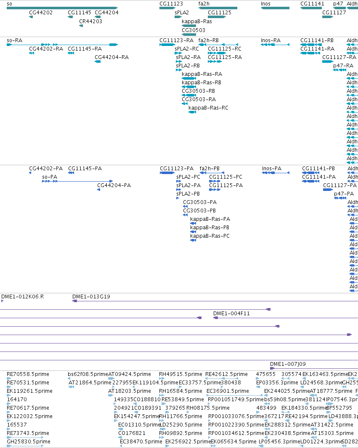Select the RE42612.5prime EST label
Screen dimensions: 358x448
click(226, 374)
